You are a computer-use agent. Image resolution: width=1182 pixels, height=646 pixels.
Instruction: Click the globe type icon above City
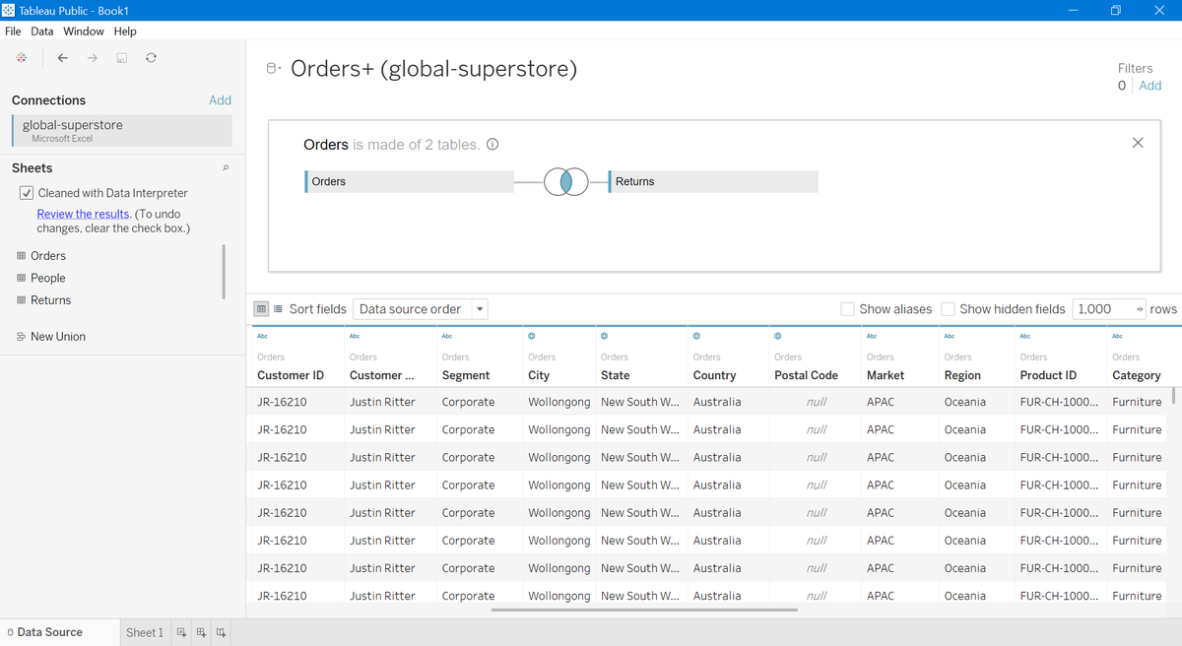point(532,337)
